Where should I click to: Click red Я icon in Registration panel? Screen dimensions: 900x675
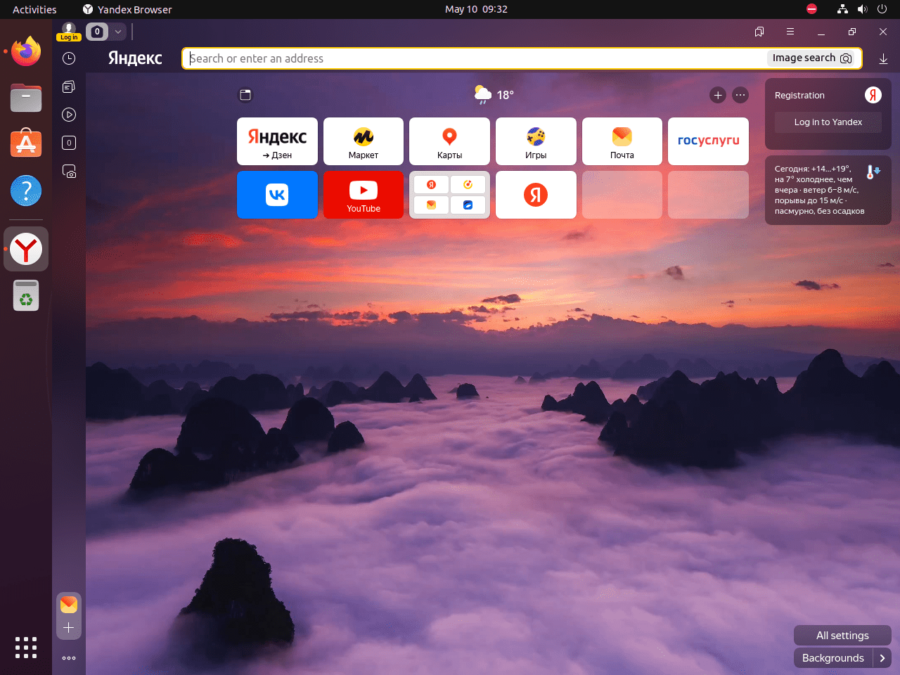[873, 95]
